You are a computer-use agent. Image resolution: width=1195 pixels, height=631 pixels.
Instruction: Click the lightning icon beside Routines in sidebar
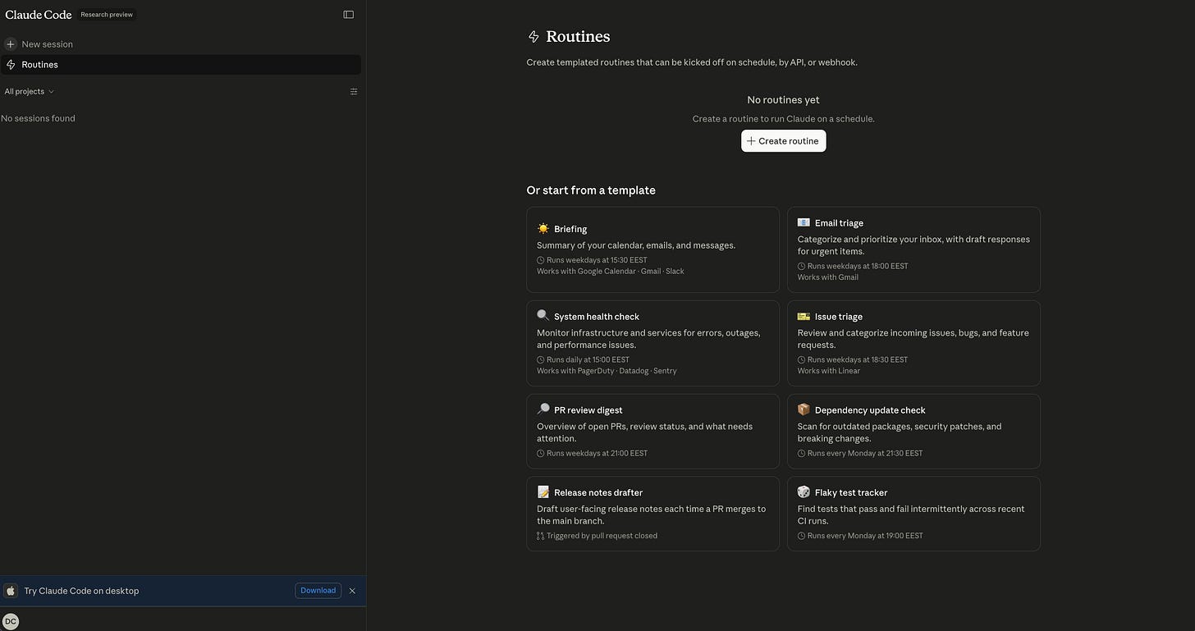click(x=11, y=65)
